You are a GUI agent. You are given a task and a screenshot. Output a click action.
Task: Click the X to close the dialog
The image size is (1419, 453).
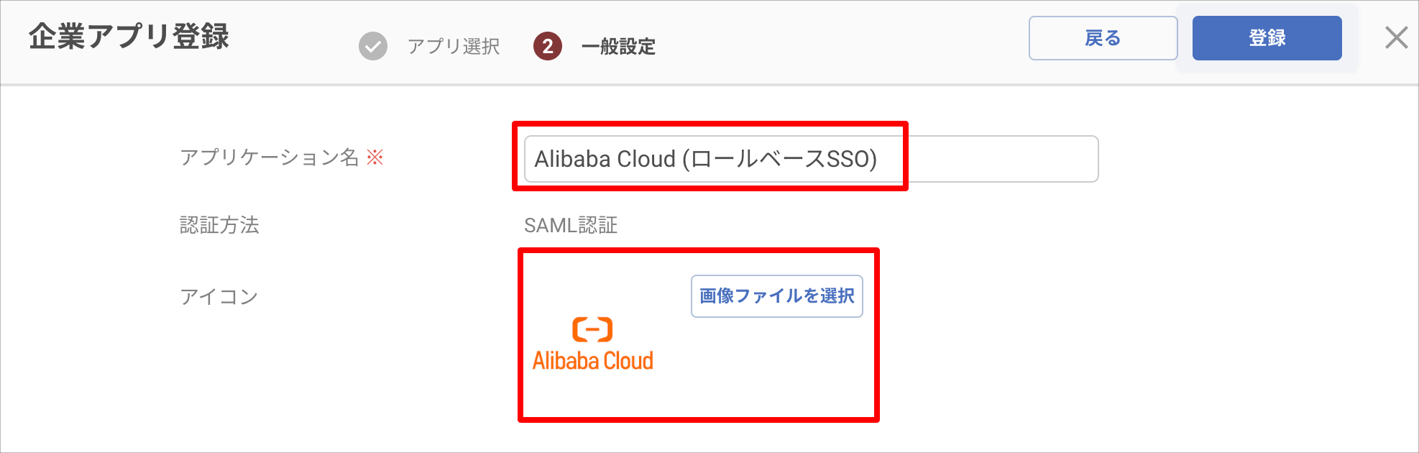tap(1395, 38)
